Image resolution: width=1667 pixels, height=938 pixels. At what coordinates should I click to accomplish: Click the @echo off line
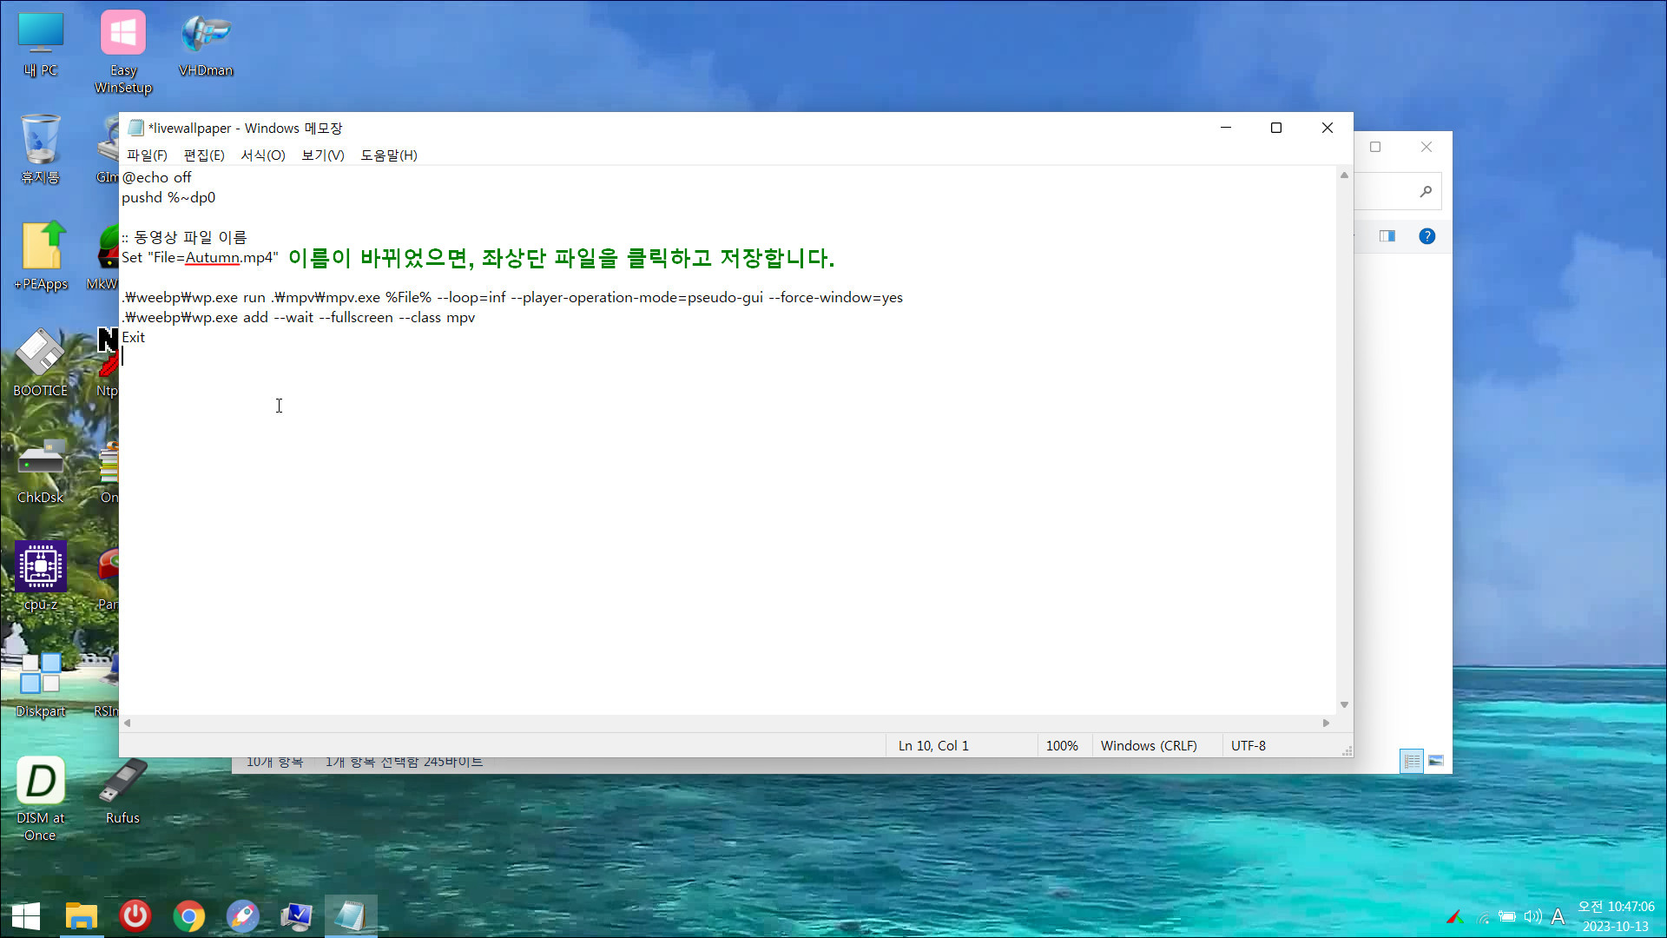click(156, 177)
